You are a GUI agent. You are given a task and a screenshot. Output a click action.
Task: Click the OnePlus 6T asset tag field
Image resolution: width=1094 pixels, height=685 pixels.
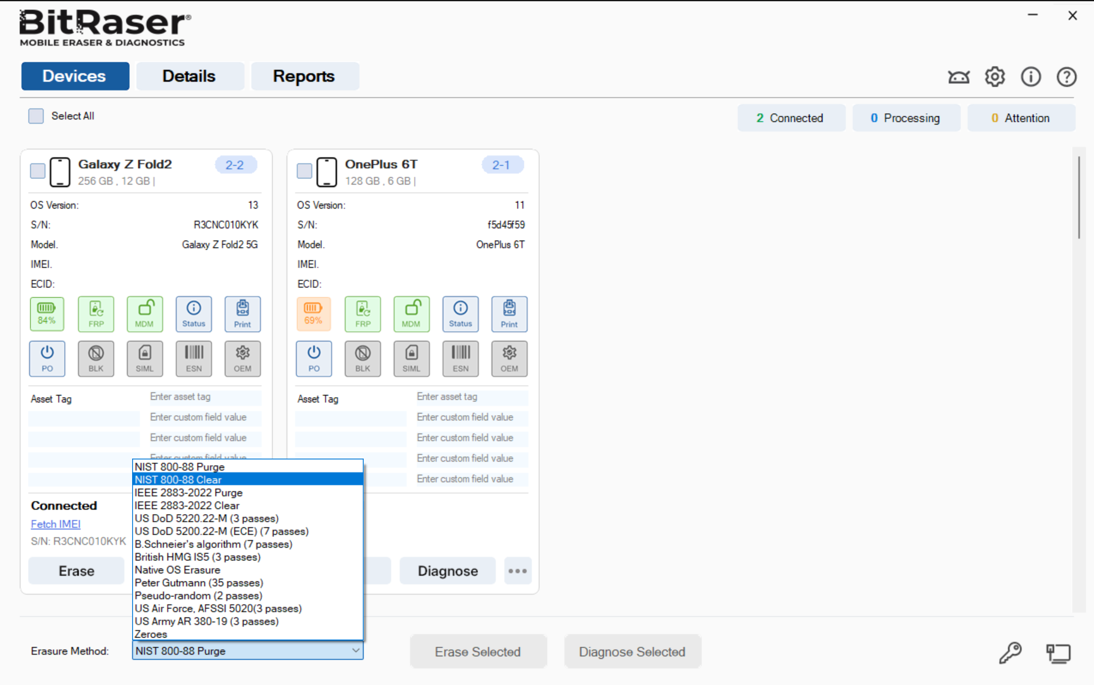pyautogui.click(x=472, y=397)
